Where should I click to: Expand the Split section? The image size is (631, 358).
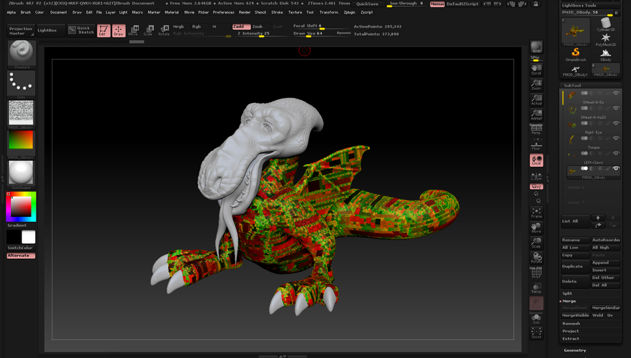click(x=568, y=293)
